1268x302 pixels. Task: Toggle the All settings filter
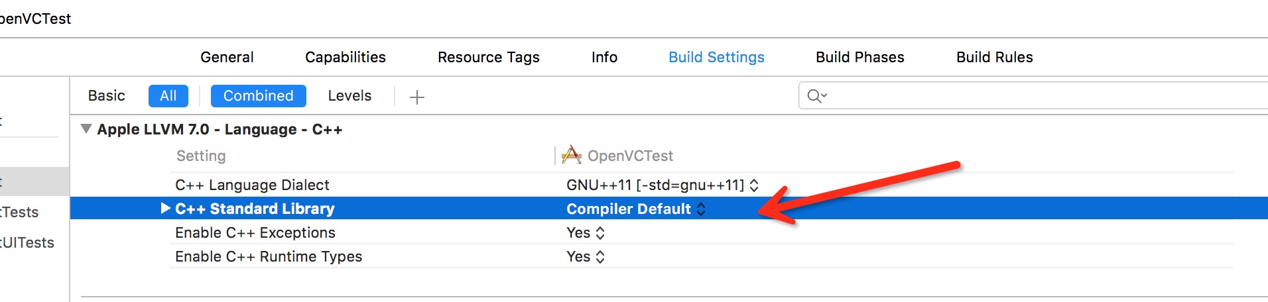point(168,95)
